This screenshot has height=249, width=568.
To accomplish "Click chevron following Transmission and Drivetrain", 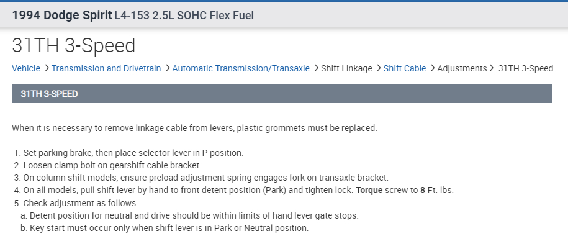I will tap(167, 68).
